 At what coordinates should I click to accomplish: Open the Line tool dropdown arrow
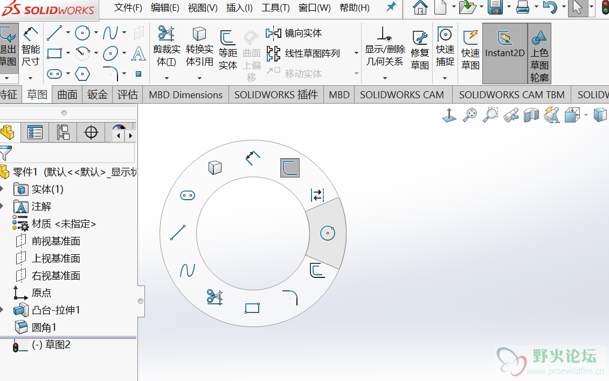coord(68,33)
